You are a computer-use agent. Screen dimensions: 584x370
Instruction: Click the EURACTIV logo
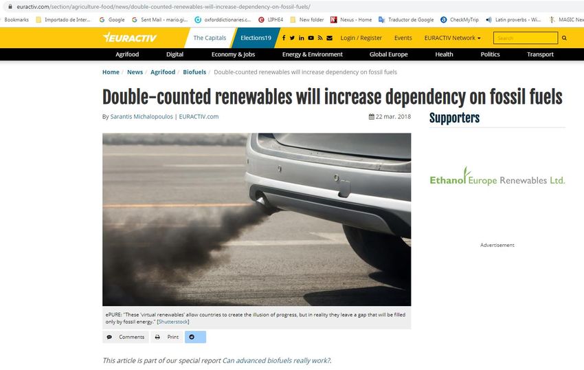tap(130, 37)
